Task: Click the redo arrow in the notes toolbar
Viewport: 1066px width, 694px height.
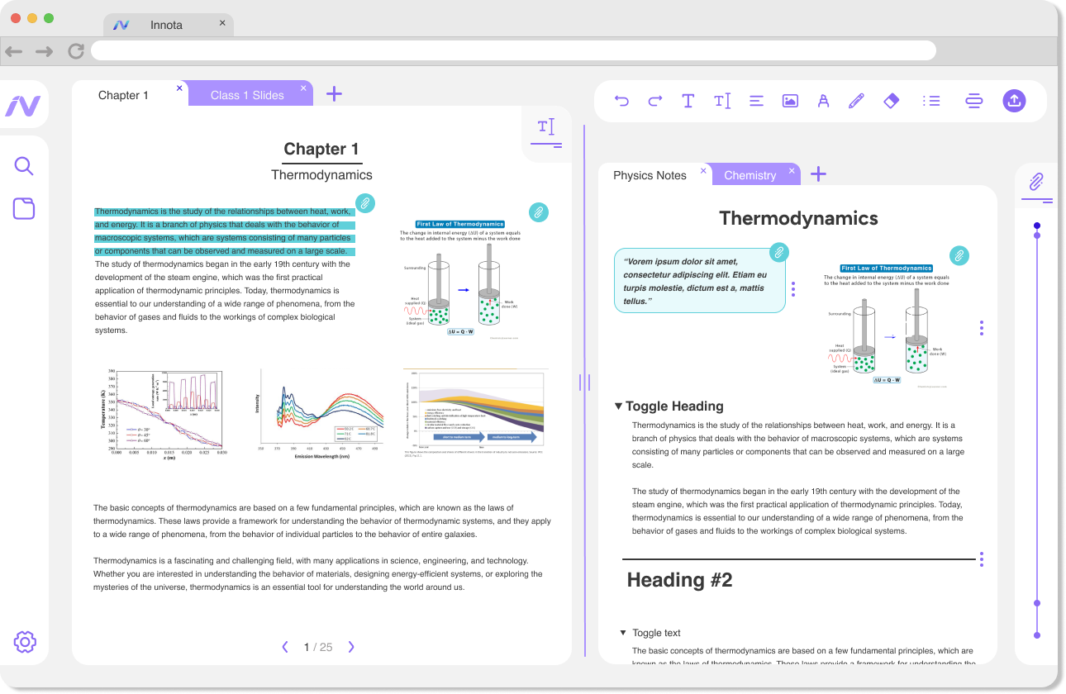Action: [655, 101]
